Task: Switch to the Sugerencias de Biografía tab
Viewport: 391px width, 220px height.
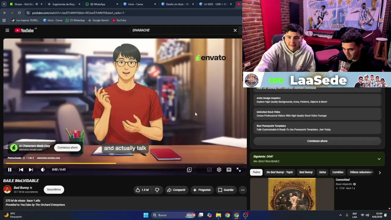Action: pyautogui.click(x=64, y=4)
